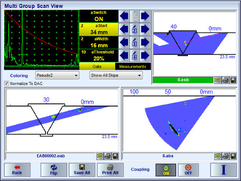241x181 pixels.
Task: Select gate step icon number 4
Action: [x=135, y=56]
